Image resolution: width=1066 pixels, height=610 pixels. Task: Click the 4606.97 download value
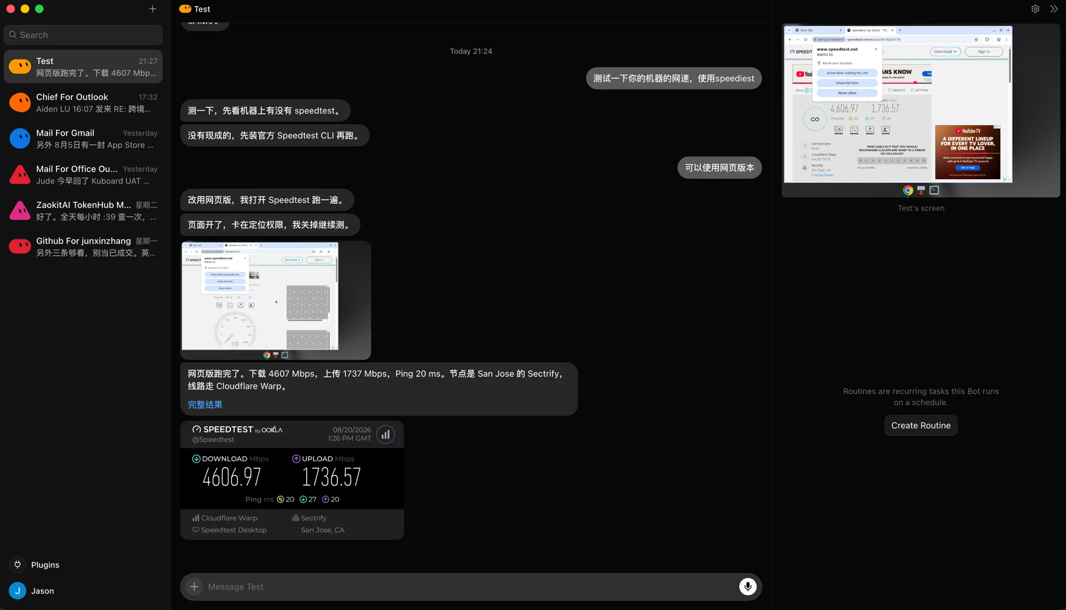232,477
